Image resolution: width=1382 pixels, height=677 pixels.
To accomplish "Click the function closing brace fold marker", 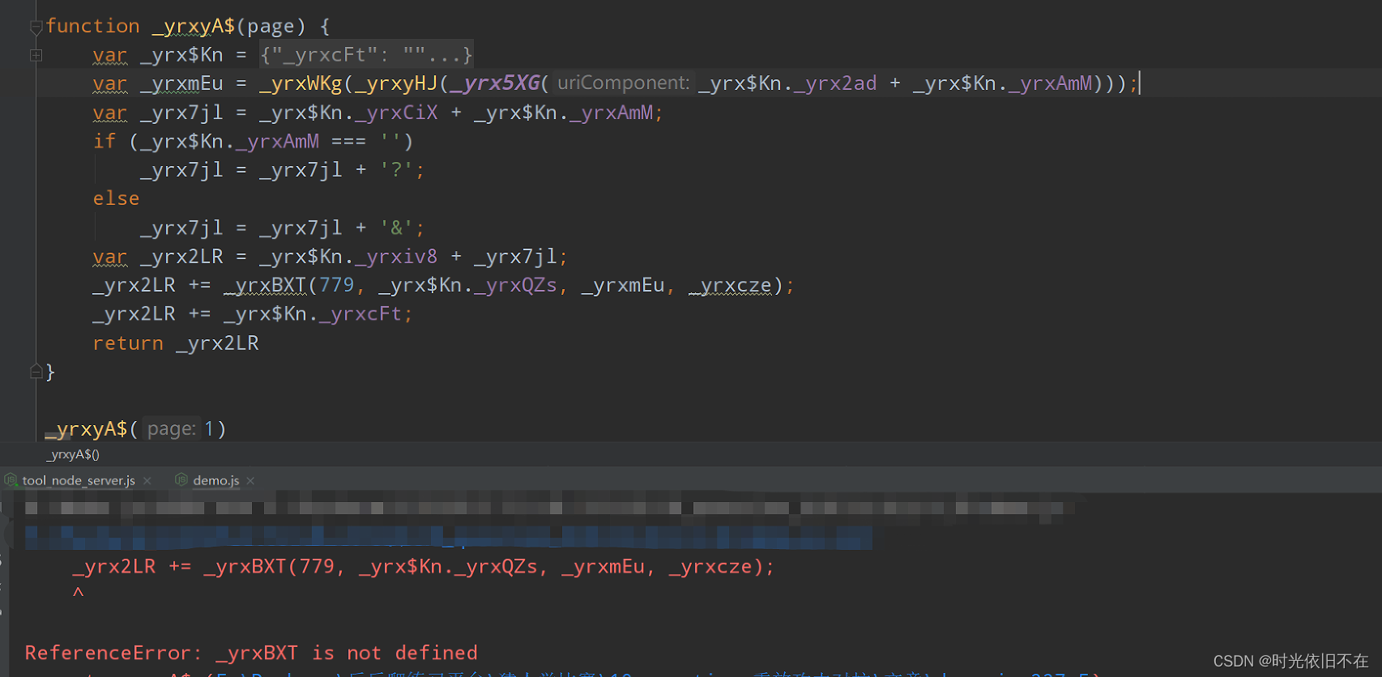I will point(36,372).
